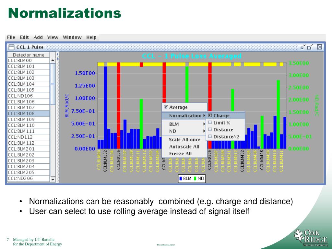Click blue BLM legend swatch
The width and height of the screenshot is (332, 249).
(181, 179)
